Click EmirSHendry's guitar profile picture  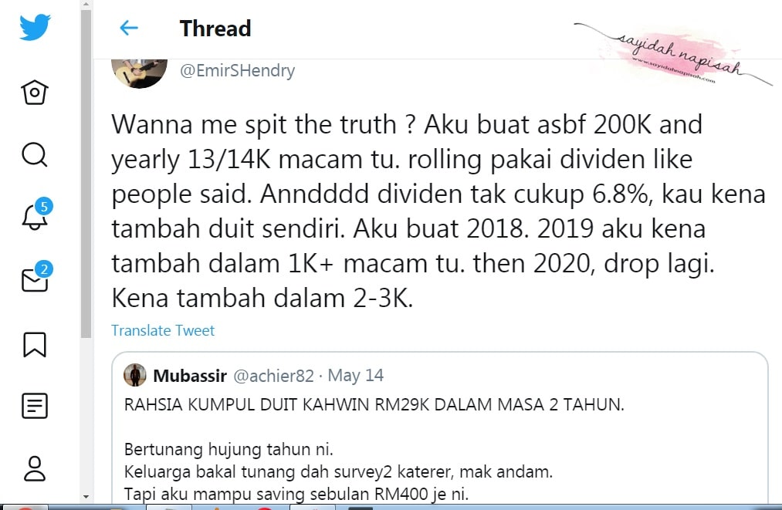139,73
